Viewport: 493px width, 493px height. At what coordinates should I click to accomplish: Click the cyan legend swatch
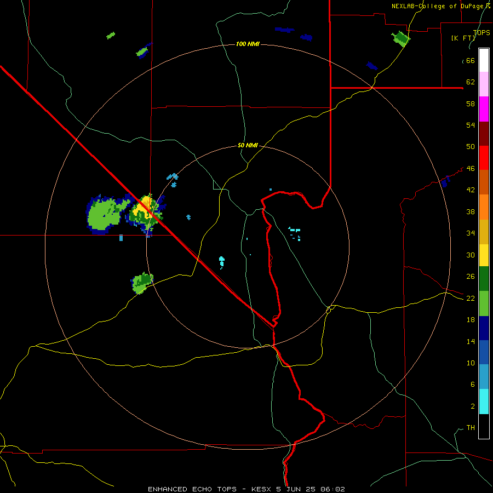point(484,402)
